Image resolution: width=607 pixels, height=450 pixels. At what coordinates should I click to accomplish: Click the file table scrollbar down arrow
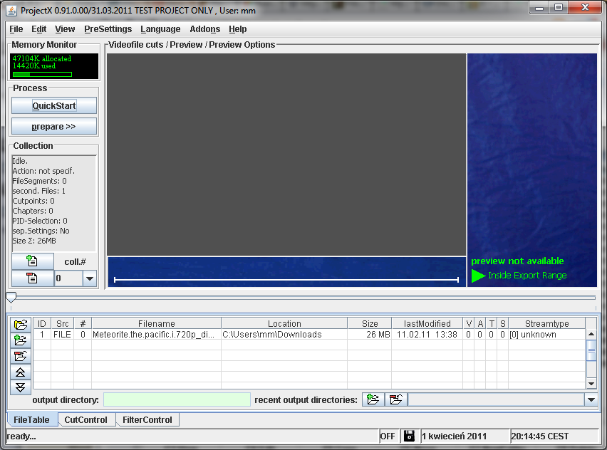[x=591, y=384]
